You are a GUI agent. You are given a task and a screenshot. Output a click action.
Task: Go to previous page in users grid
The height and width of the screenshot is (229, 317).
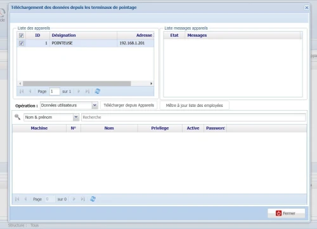tap(25, 199)
